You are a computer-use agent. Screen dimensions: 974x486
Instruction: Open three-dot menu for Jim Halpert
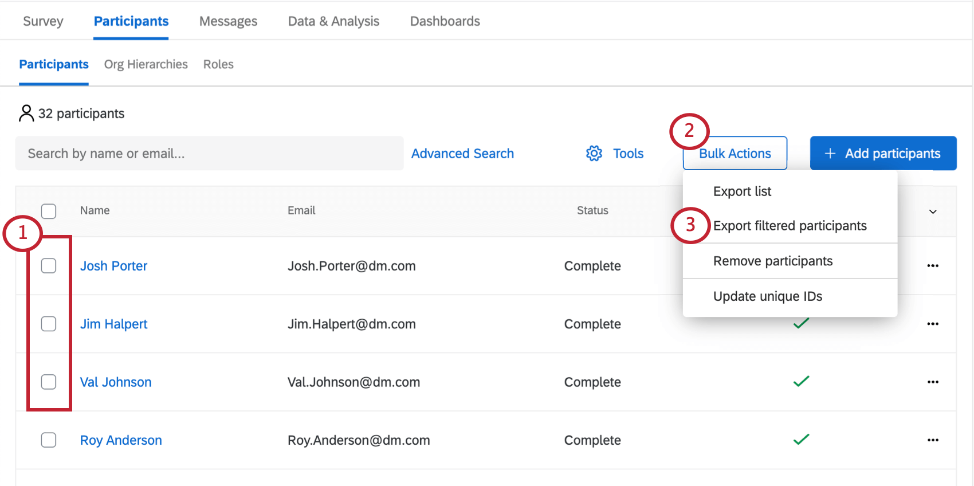click(933, 324)
